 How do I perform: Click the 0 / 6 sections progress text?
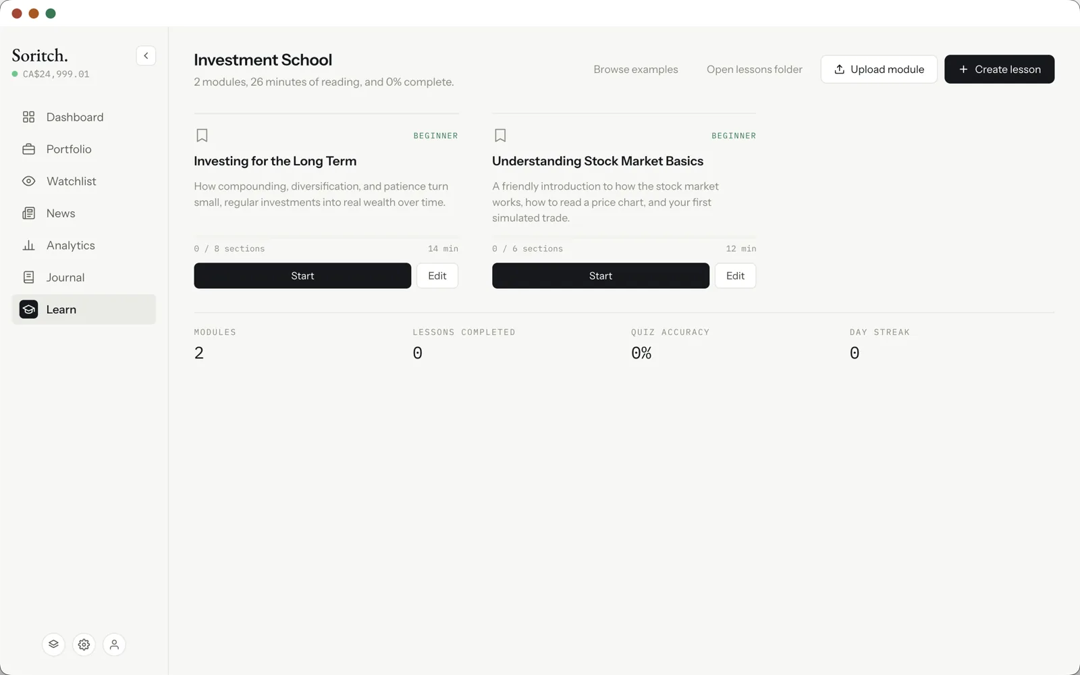528,249
